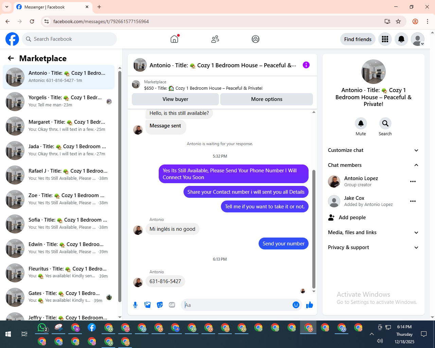Open the volume control in system tray
Image resolution: width=435 pixels, height=348 pixels.
380,341
